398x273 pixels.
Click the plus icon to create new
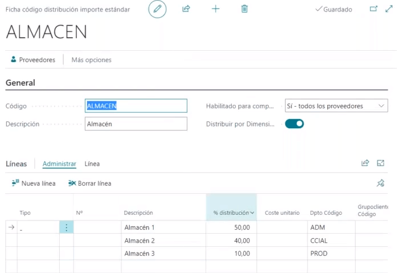coord(215,9)
